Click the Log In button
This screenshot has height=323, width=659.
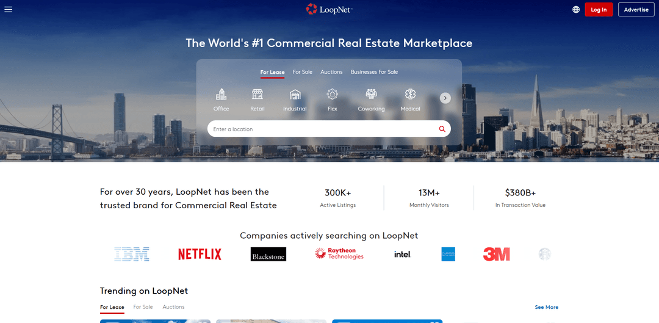point(599,9)
